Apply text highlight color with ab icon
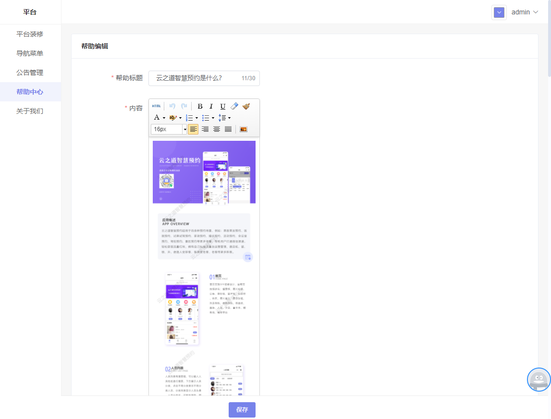The width and height of the screenshot is (551, 419). 173,118
